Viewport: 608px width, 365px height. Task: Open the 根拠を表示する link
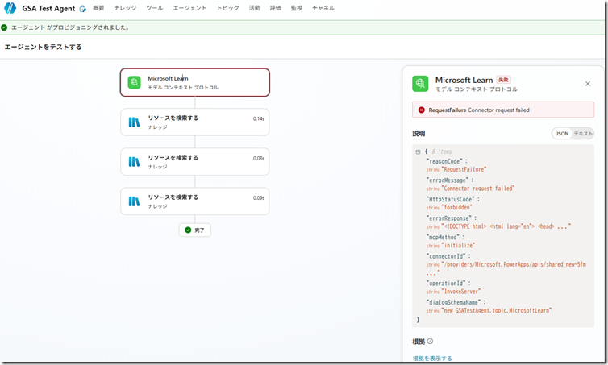click(x=432, y=359)
